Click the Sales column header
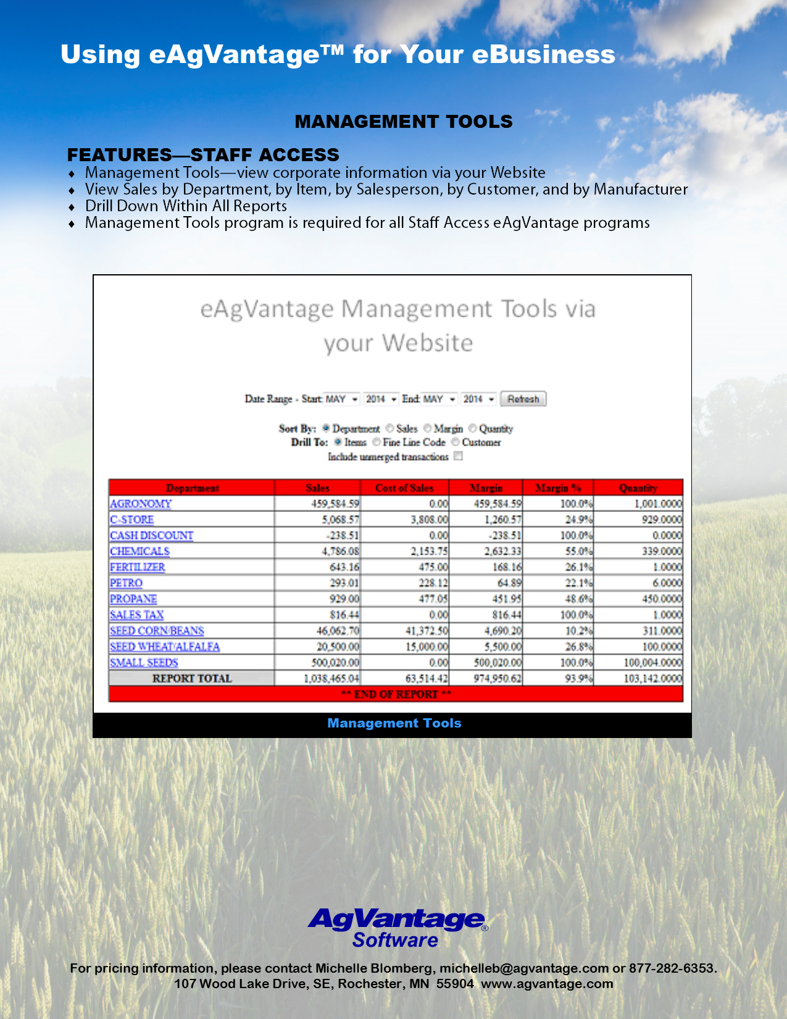 click(317, 488)
